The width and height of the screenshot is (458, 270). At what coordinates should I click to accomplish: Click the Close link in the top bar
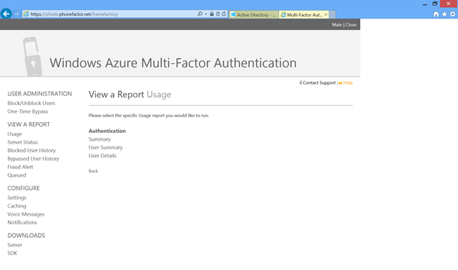[351, 25]
